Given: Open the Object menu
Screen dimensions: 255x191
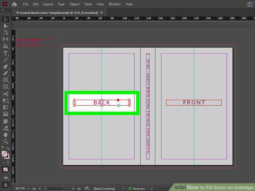Looking at the screenshot, I should click(74, 4).
